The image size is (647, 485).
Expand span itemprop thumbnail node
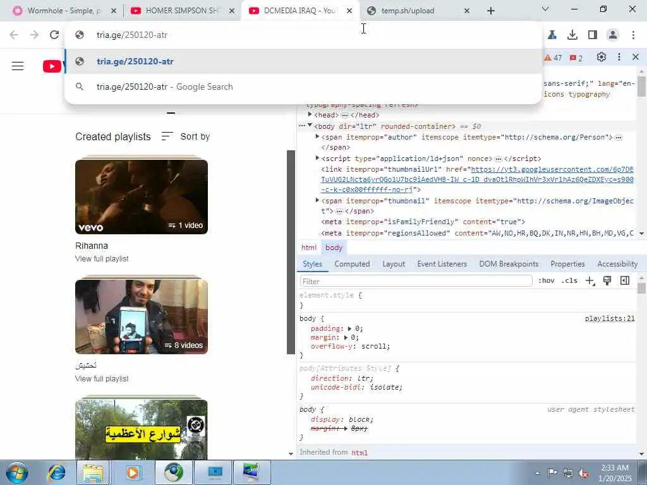pos(317,200)
